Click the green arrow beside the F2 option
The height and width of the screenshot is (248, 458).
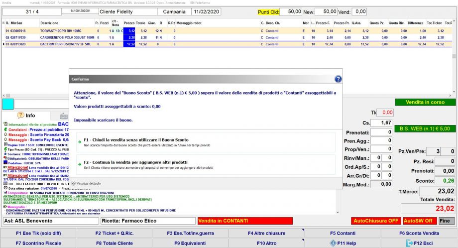(79, 163)
